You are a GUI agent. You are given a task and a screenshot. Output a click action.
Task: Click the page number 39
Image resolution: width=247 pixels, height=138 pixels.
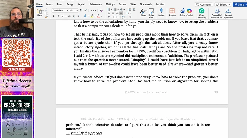[x=216, y=92]
